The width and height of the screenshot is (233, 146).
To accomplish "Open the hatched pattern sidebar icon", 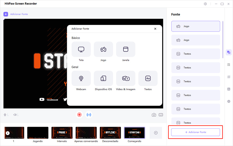I will pos(229,77).
